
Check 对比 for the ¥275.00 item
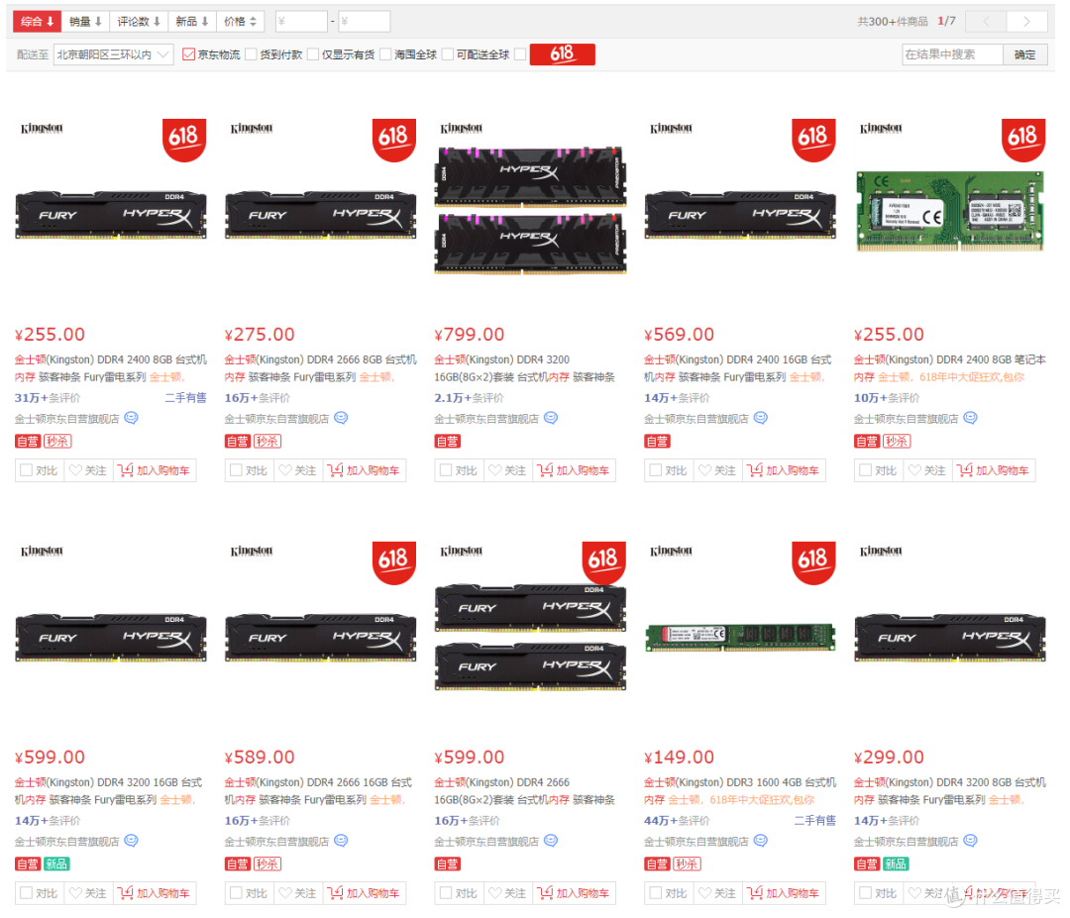click(x=236, y=470)
